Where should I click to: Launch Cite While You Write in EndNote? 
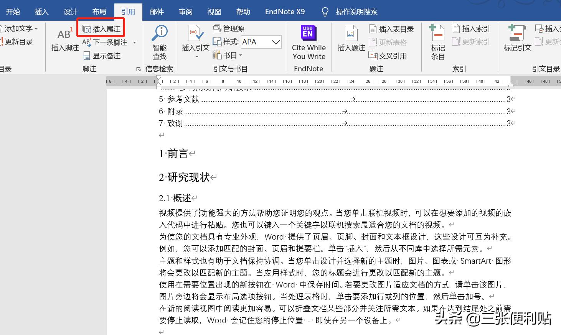click(309, 41)
